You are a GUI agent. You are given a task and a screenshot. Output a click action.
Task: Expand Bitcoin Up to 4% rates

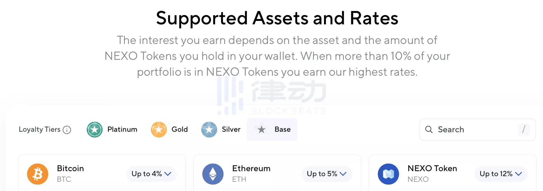tap(151, 174)
